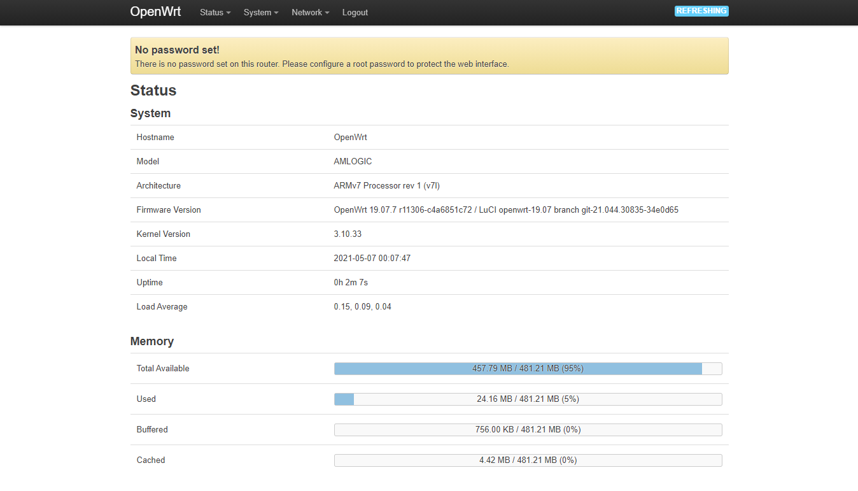Click the Cached memory progress bar
Screen dimensions: 858x491
528,460
